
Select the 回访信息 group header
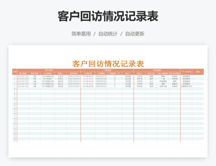pos(157,70)
